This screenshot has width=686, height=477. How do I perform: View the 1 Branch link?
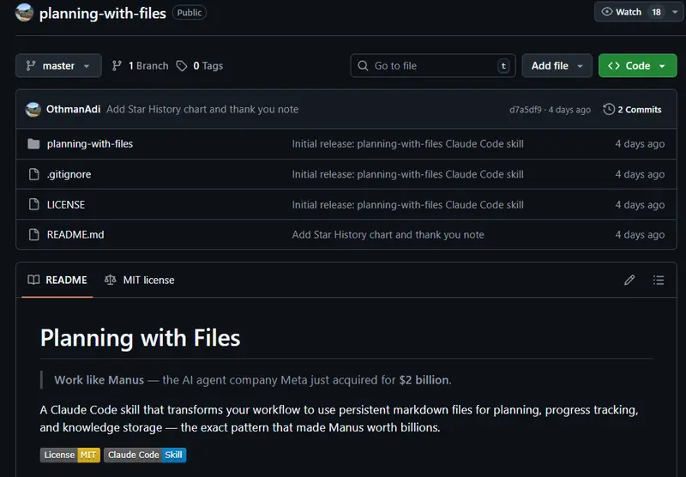pos(148,66)
